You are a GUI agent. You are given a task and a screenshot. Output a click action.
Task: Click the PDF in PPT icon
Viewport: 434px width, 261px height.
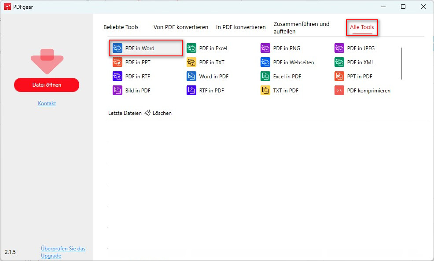point(118,62)
